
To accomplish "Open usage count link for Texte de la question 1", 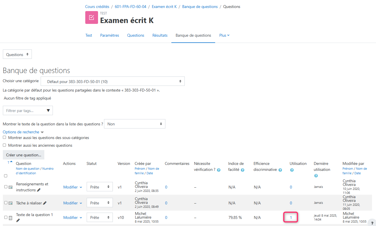I will [291, 217].
